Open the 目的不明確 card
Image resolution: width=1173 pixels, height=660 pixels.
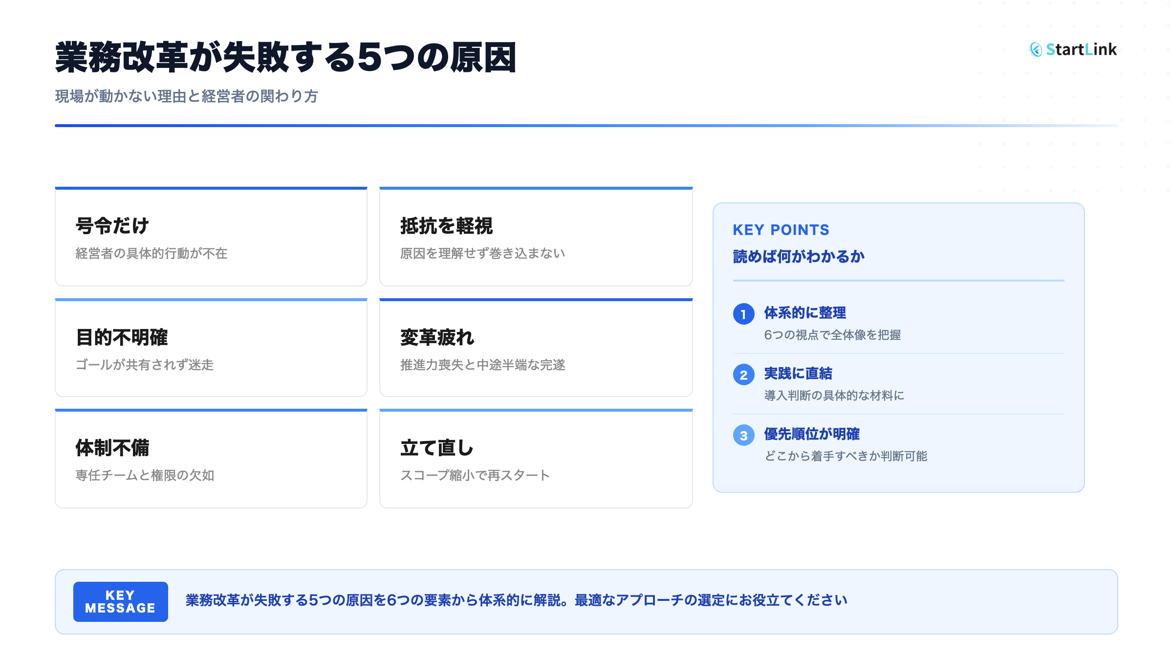(x=211, y=348)
